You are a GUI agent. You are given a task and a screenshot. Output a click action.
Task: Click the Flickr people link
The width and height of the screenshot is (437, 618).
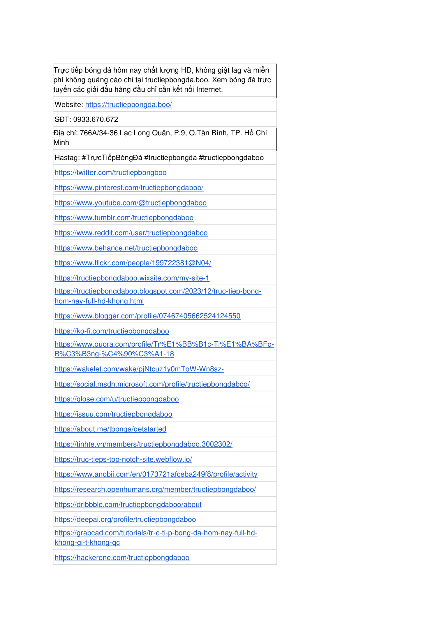pyautogui.click(x=133, y=263)
